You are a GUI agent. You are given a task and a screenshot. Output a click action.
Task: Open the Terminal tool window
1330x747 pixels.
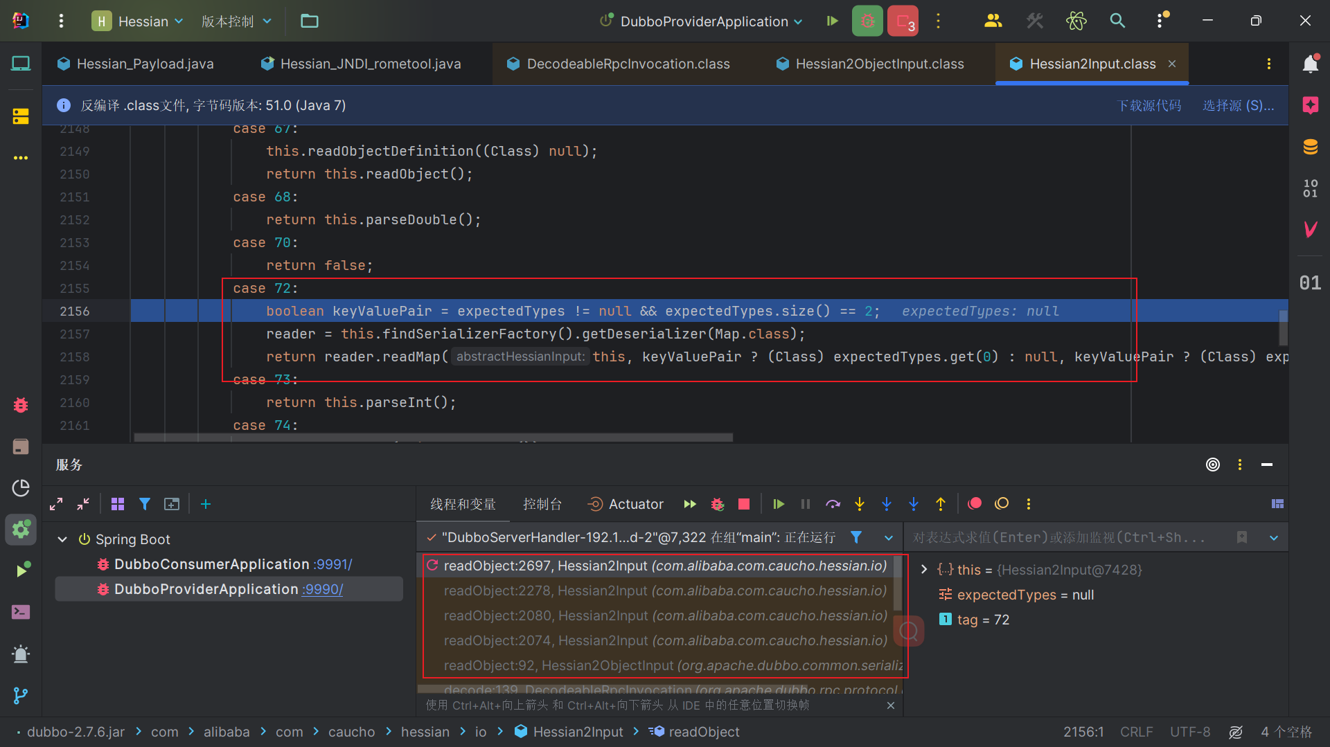click(x=21, y=612)
